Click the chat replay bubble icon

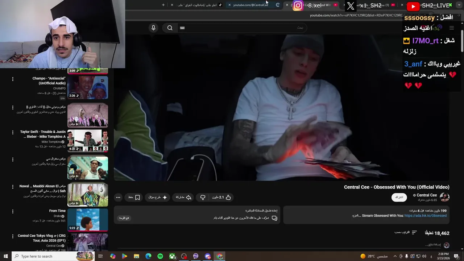274,218
